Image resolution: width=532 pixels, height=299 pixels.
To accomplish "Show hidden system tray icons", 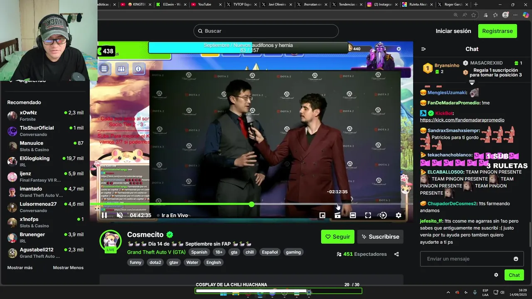I will (x=448, y=292).
